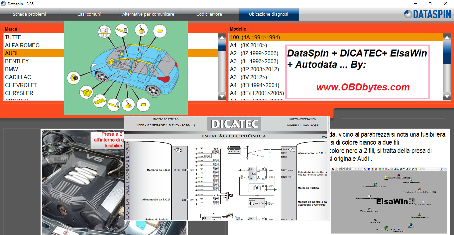Select Alternative per comunicare tab
Image resolution: width=454 pixels, height=235 pixels.
click(148, 14)
